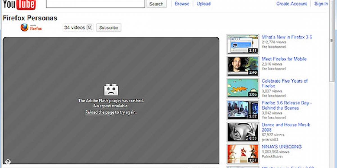Click the PatrickBoivin uploader name
This screenshot has height=168, width=337.
(x=272, y=157)
